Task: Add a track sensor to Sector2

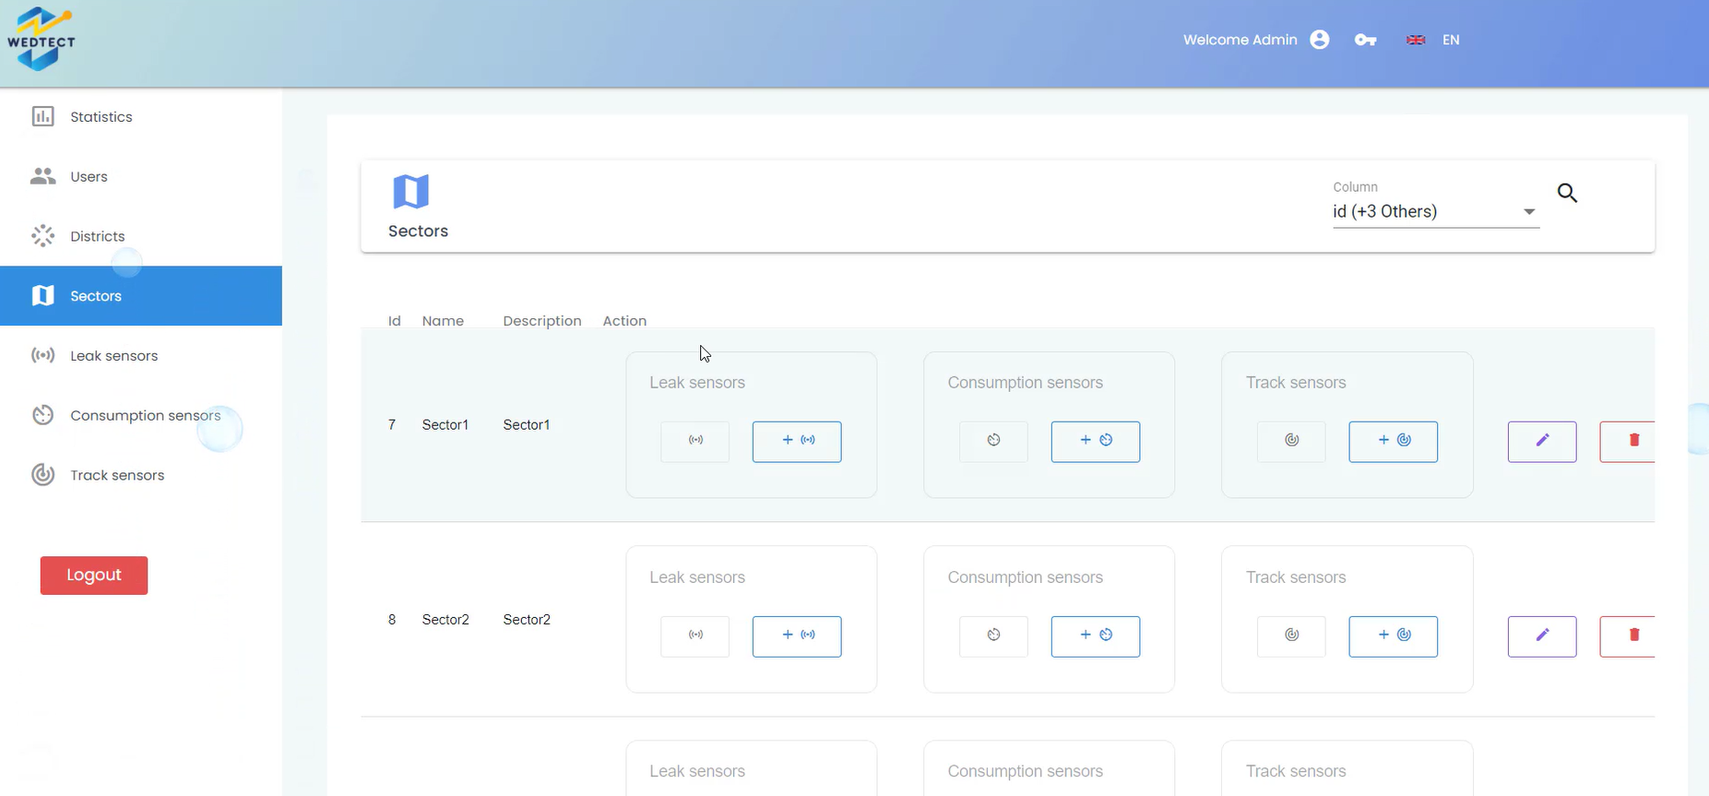Action: (x=1393, y=636)
